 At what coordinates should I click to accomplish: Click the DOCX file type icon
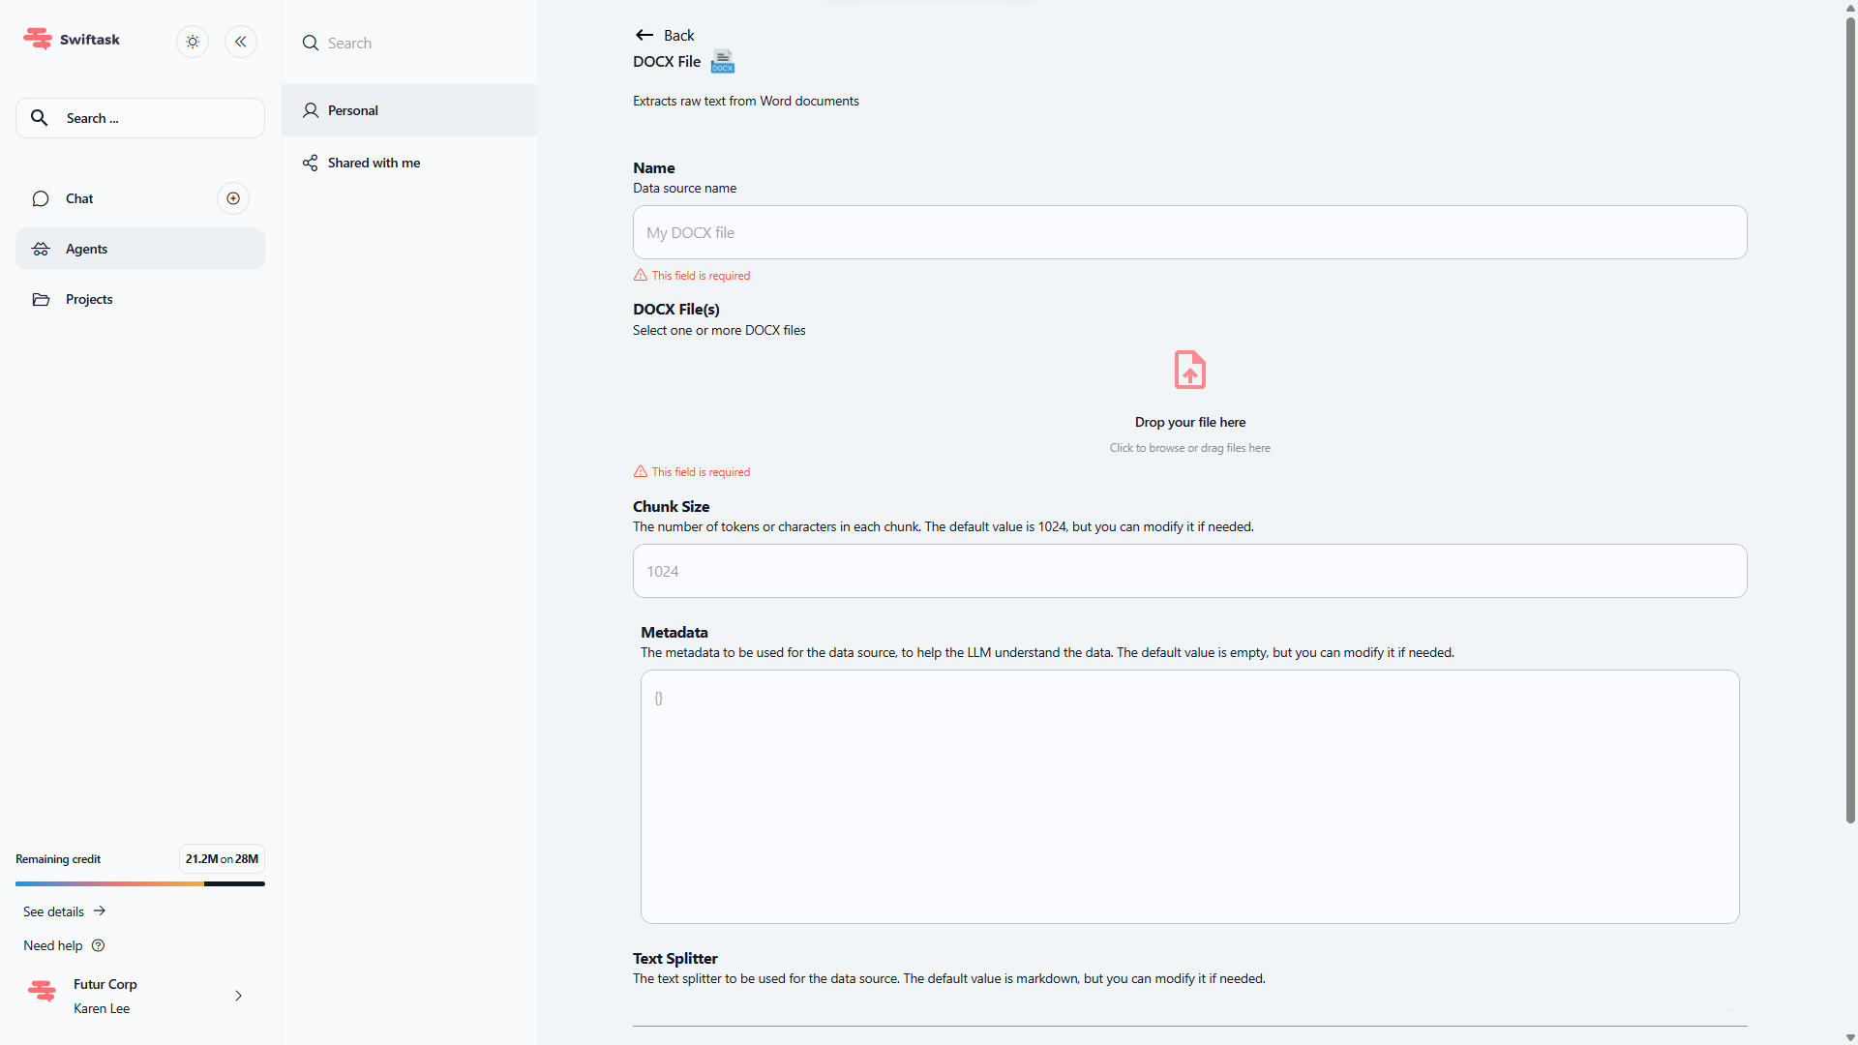click(x=723, y=62)
